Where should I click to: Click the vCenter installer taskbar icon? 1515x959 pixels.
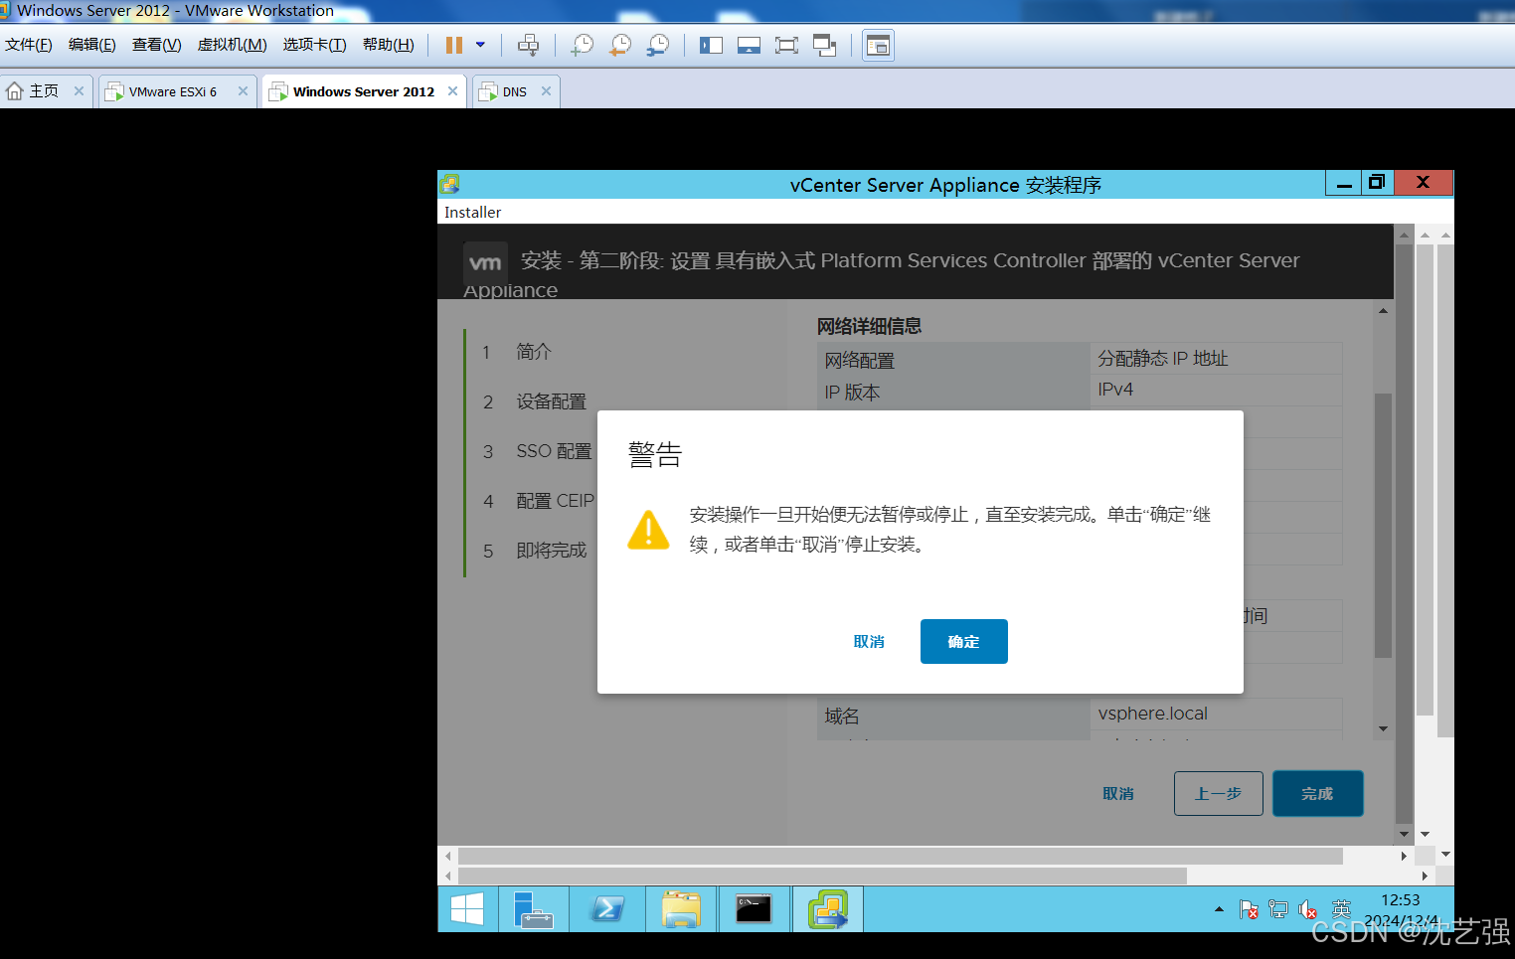coord(828,909)
